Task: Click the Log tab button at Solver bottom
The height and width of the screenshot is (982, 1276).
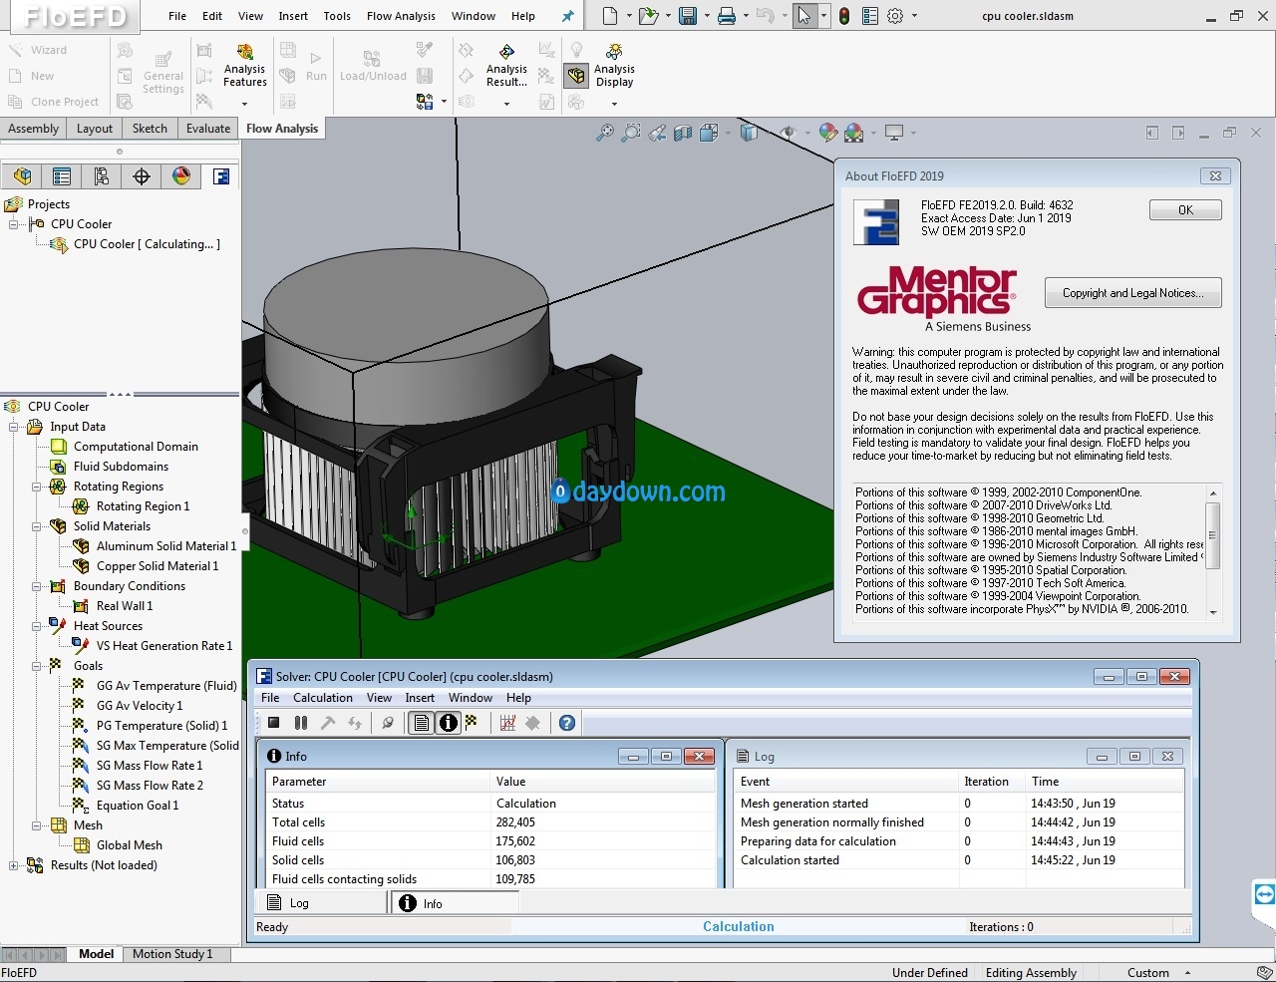Action: (321, 903)
